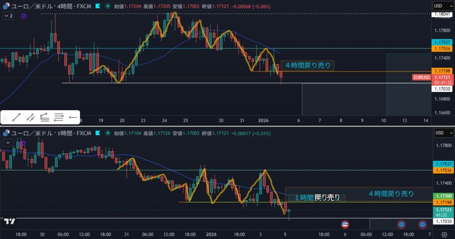The image size is (455, 239).
Task: Click the drag handle of the drawing toolbar
Action: [x=5, y=118]
